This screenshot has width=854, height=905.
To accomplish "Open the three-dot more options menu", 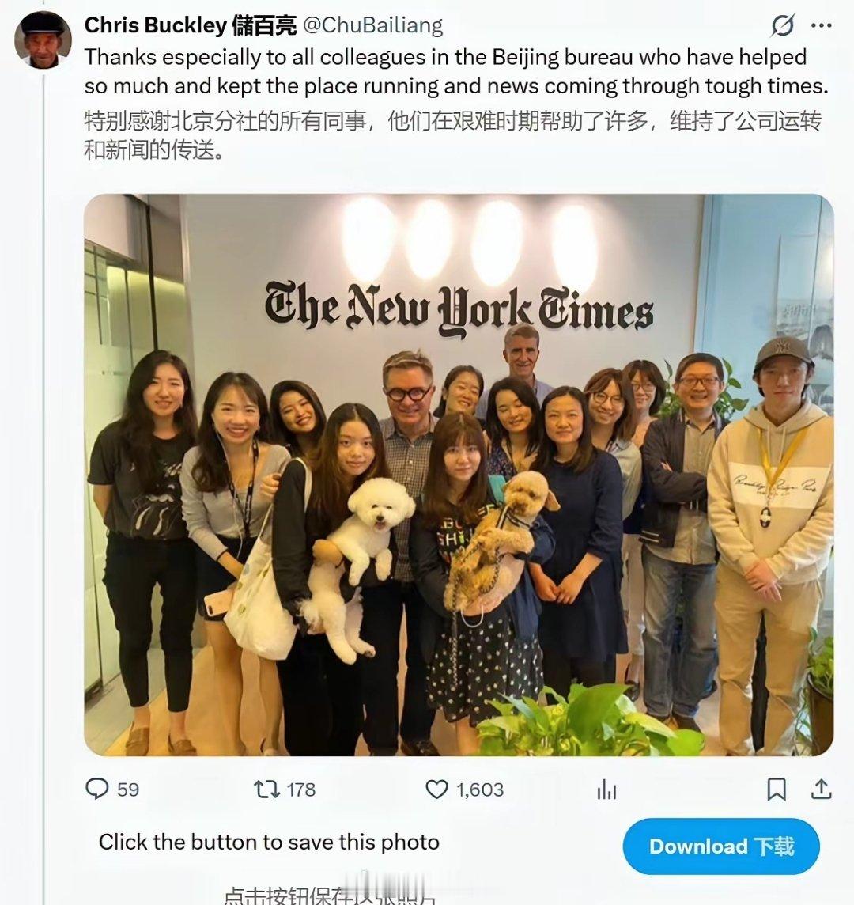I will pos(821,25).
